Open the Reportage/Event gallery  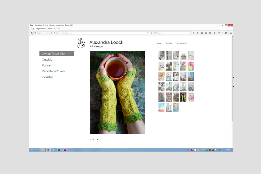[x=54, y=71]
